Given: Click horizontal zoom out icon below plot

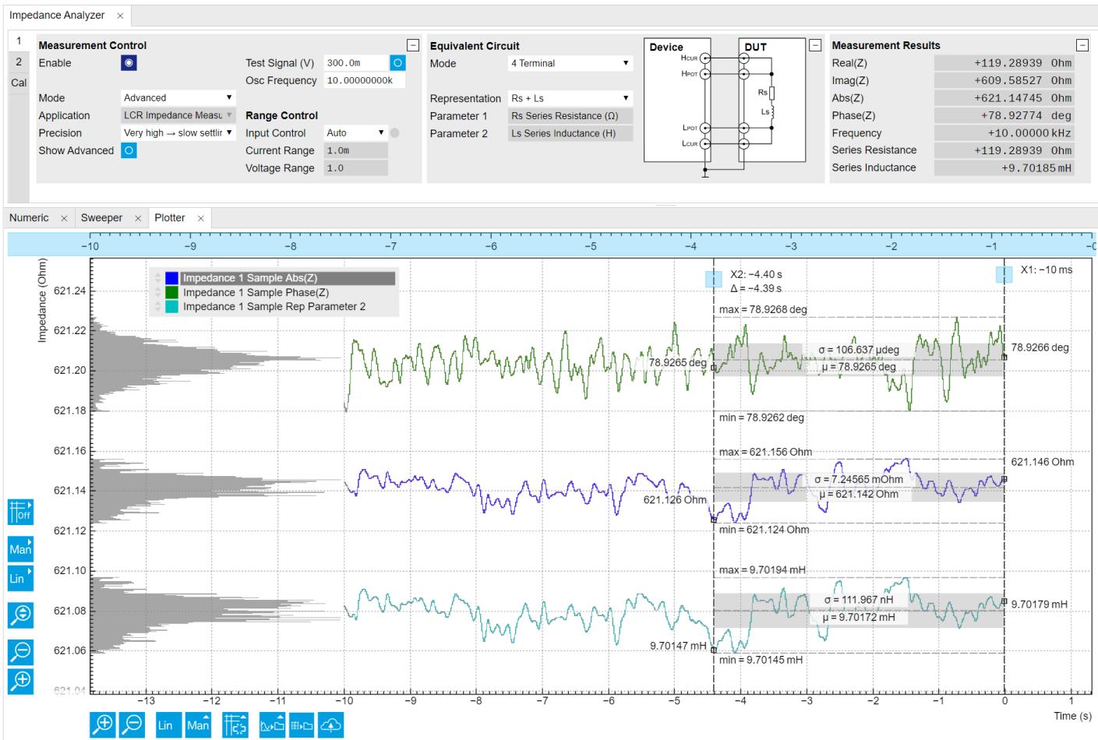Looking at the screenshot, I should tap(132, 724).
